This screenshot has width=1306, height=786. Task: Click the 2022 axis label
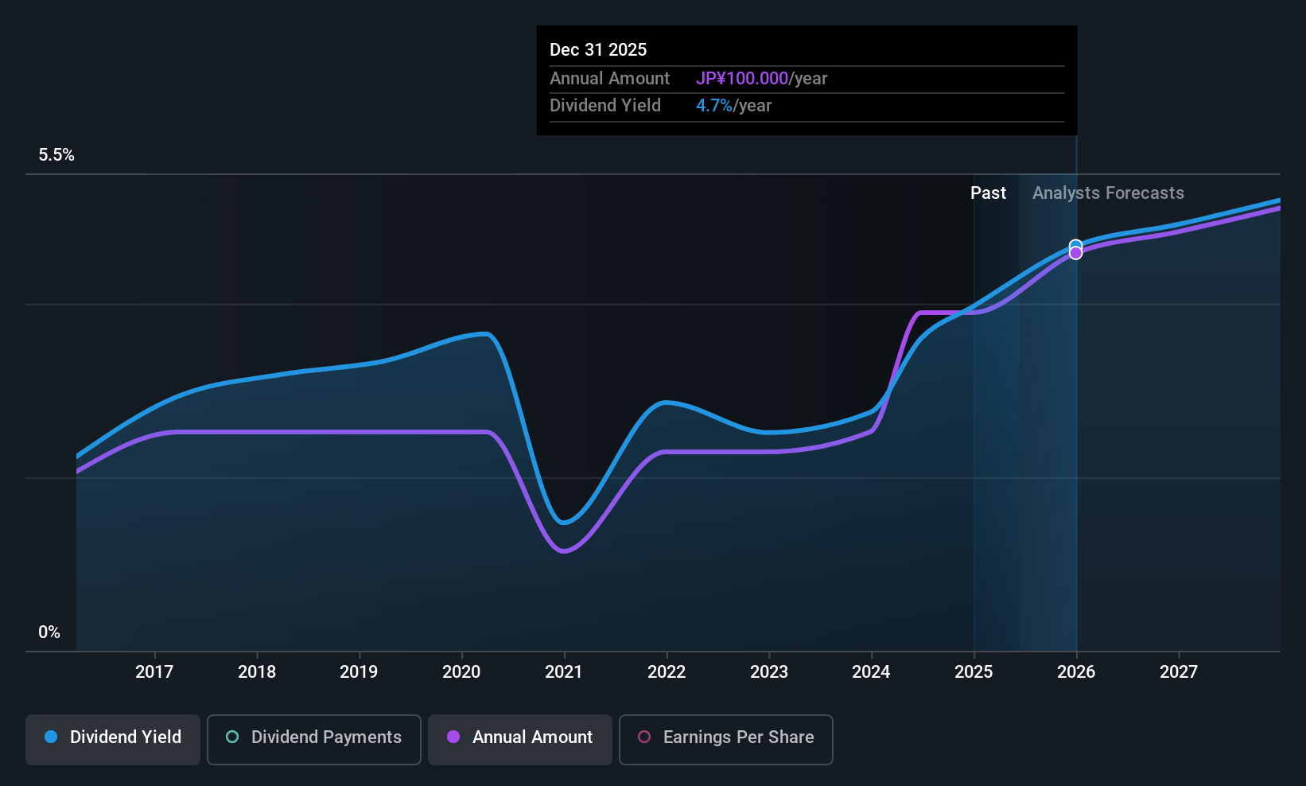[x=667, y=671]
